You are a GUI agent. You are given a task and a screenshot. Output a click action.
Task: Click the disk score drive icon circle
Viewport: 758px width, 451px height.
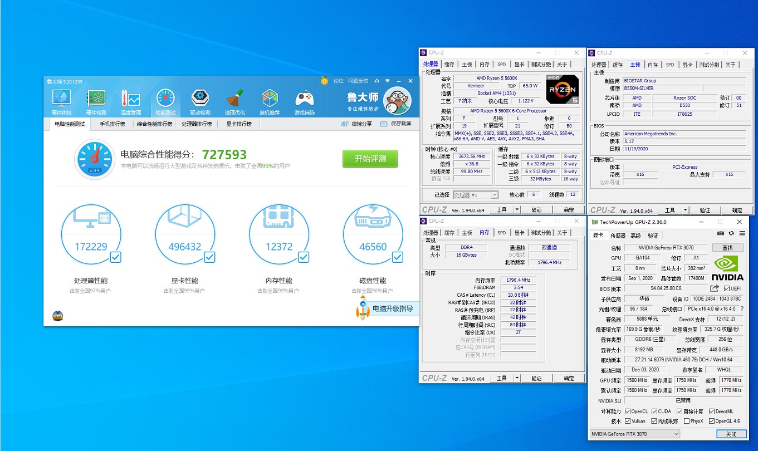(x=373, y=234)
